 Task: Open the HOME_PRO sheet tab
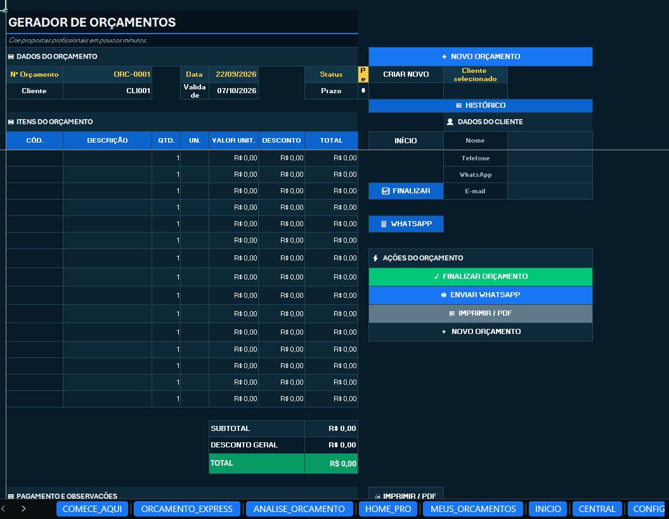(388, 509)
